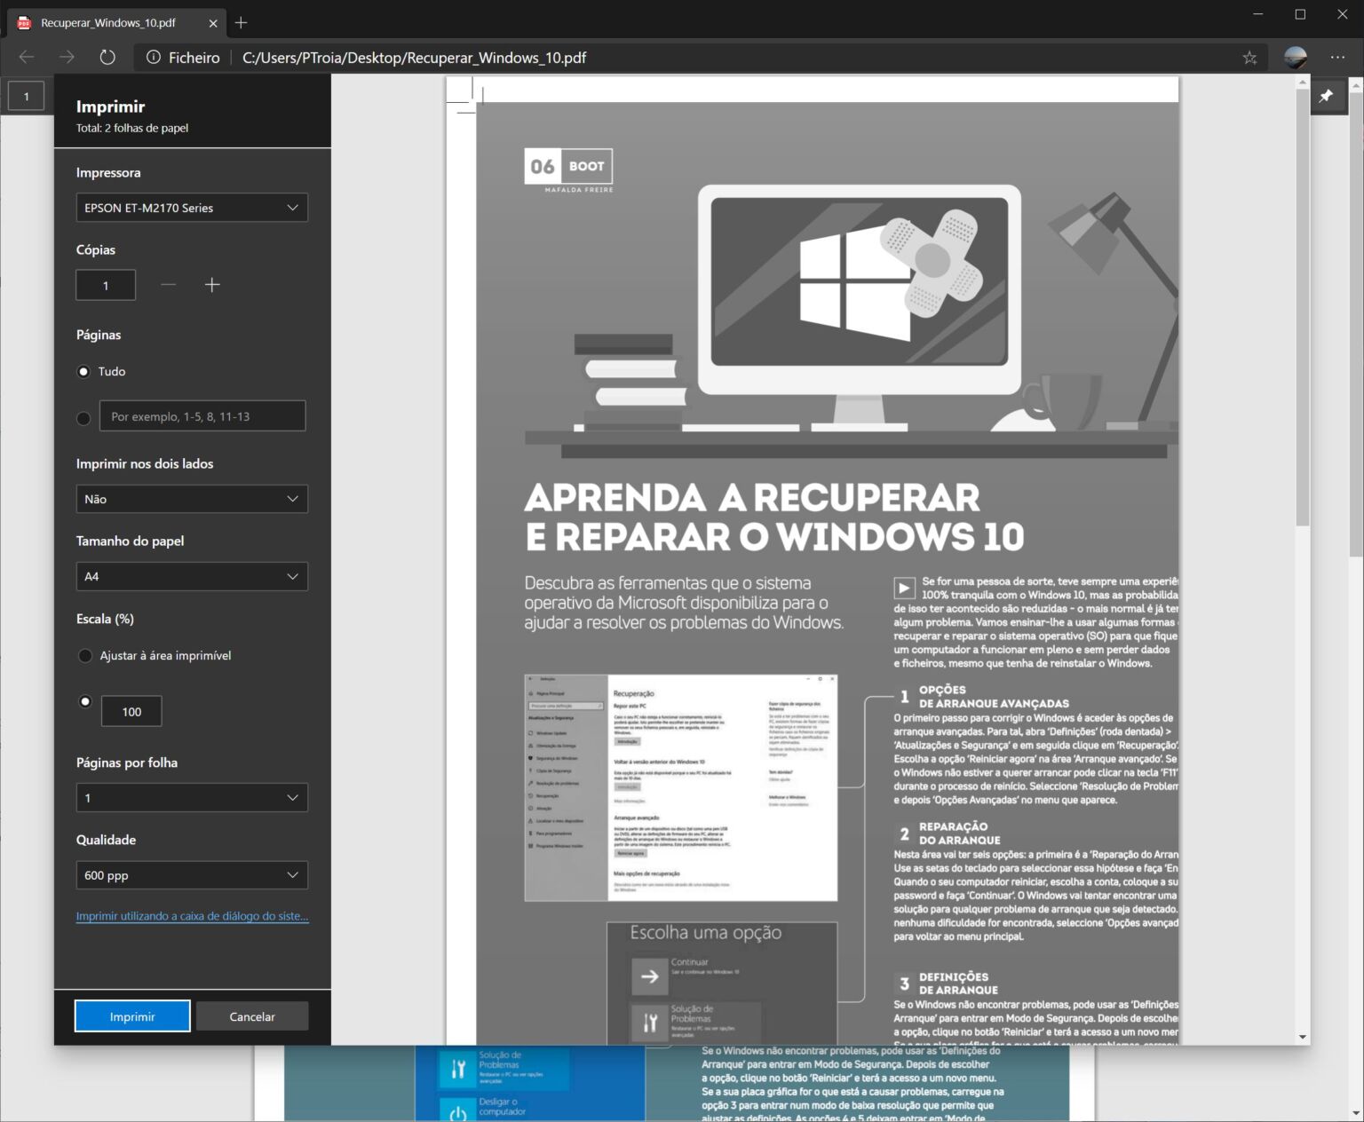Enable Ajustar à área imprimível scaling
Image resolution: width=1364 pixels, height=1122 pixels.
(x=83, y=655)
